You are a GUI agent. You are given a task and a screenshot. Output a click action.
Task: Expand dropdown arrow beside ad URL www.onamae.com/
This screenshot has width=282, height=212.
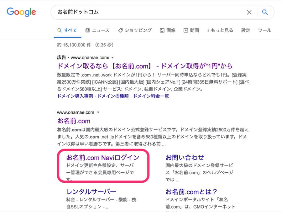point(112,58)
